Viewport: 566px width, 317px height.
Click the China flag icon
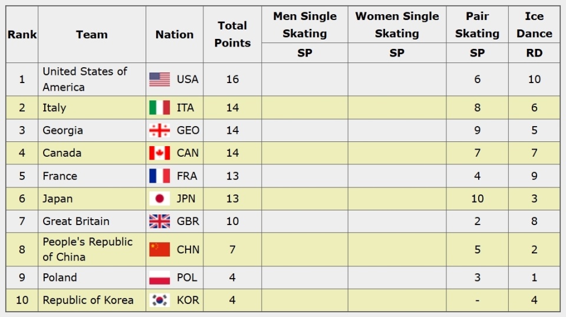coord(159,249)
